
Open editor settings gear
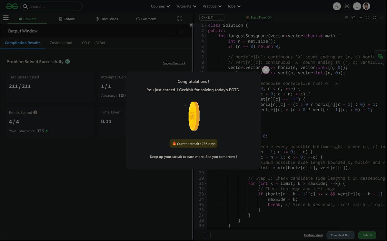click(367, 18)
